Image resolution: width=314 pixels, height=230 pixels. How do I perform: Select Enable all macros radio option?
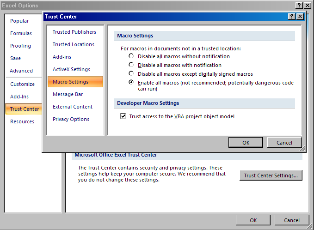(x=131, y=82)
